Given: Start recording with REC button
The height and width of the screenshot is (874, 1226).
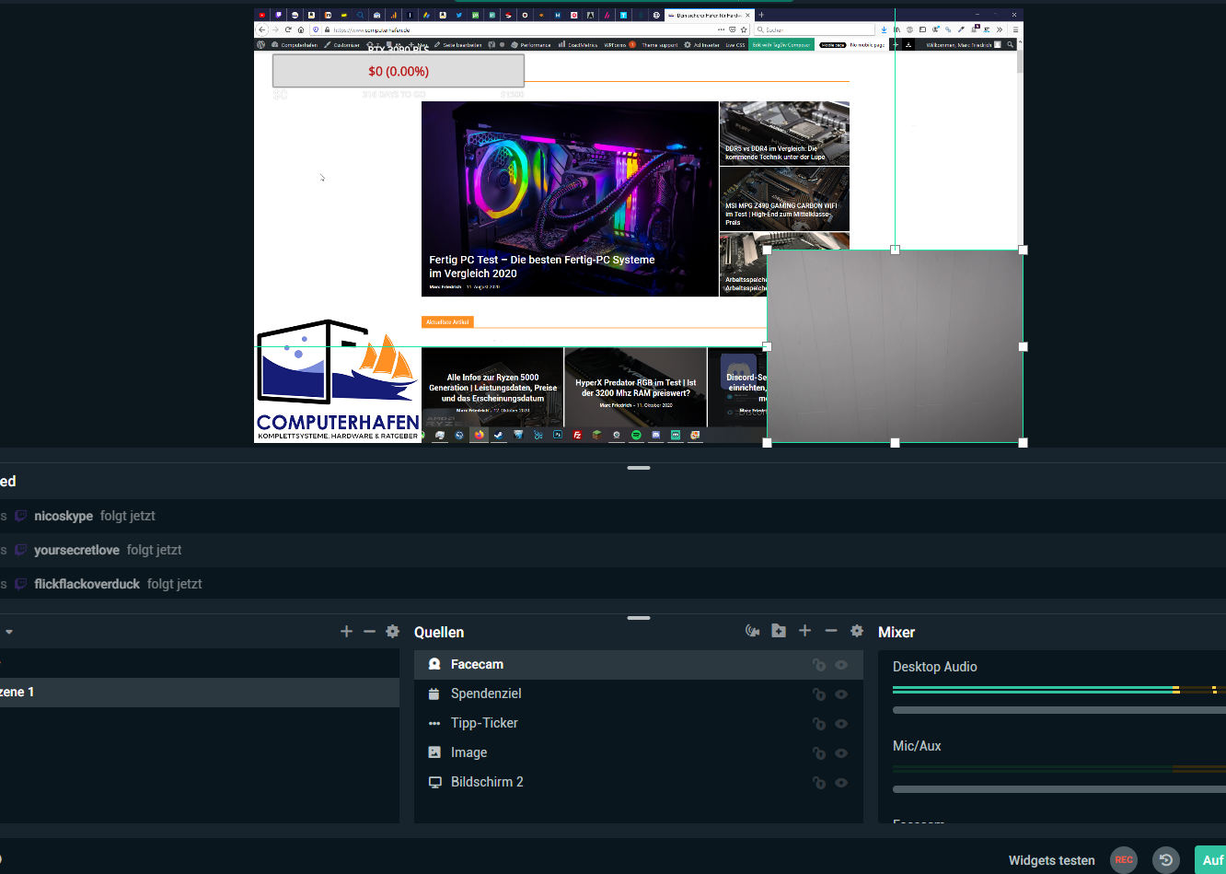Looking at the screenshot, I should click(1124, 859).
